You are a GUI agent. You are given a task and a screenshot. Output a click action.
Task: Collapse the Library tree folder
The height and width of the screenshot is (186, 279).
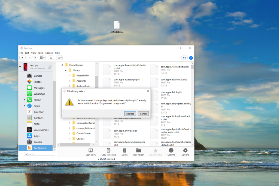click(66, 70)
